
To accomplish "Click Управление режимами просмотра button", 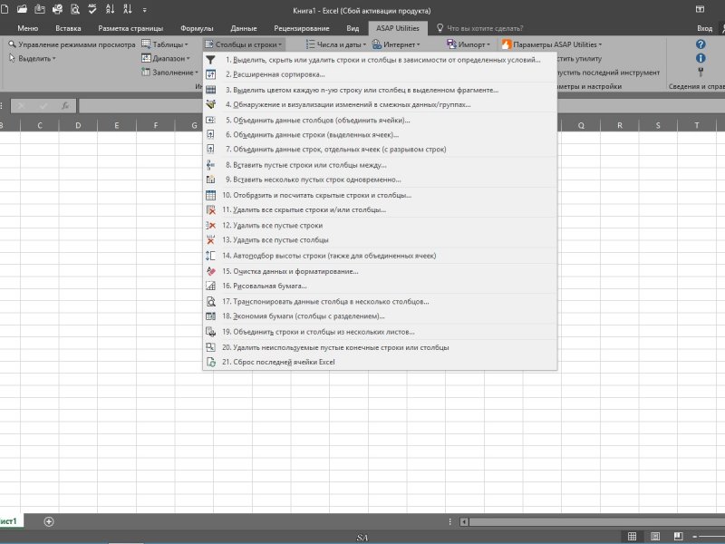I will point(72,44).
